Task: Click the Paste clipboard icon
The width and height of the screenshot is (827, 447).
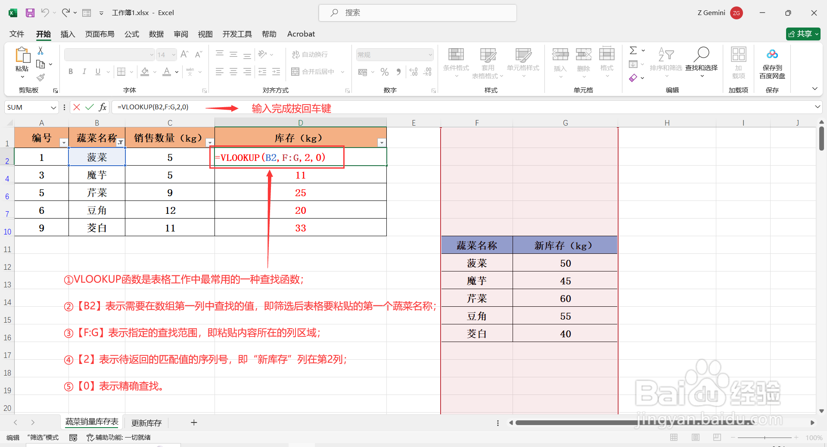Action: (22, 56)
